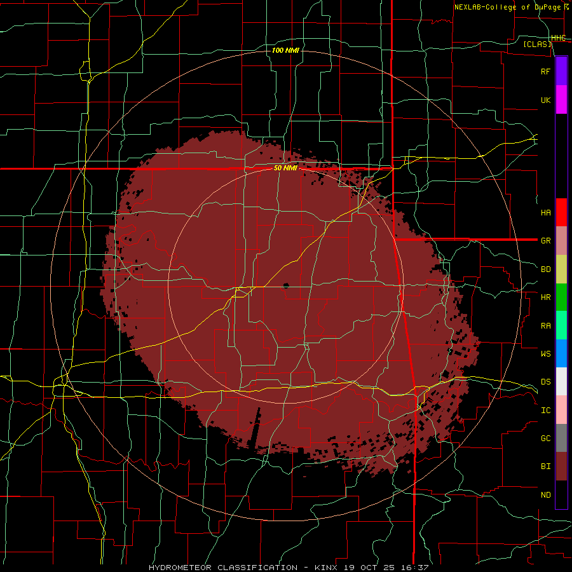The height and width of the screenshot is (572, 572).
Task: Click the HA legend label
Action: pos(545,213)
